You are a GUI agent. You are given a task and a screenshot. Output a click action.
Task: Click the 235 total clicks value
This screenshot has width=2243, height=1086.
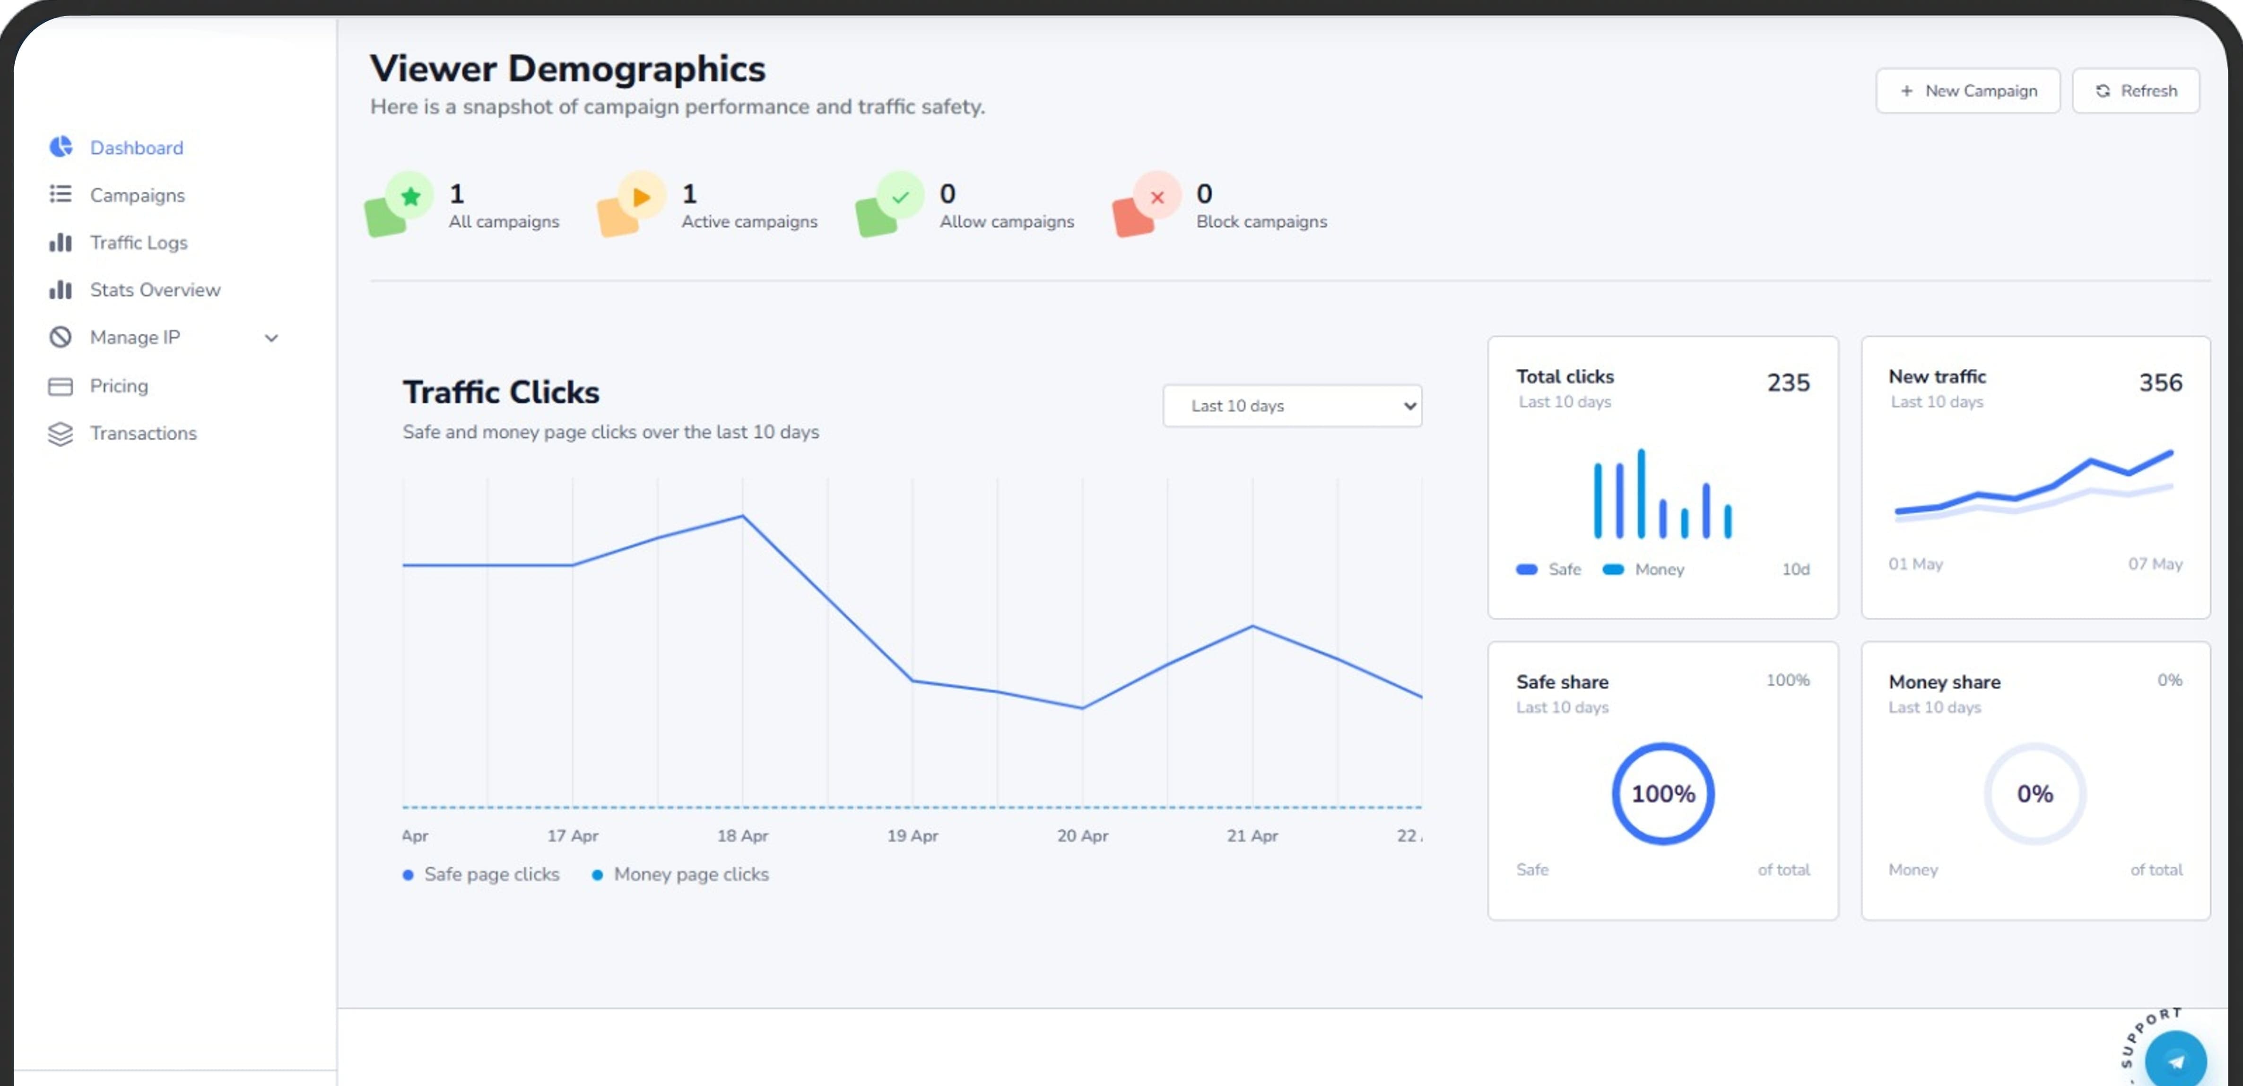coord(1789,382)
